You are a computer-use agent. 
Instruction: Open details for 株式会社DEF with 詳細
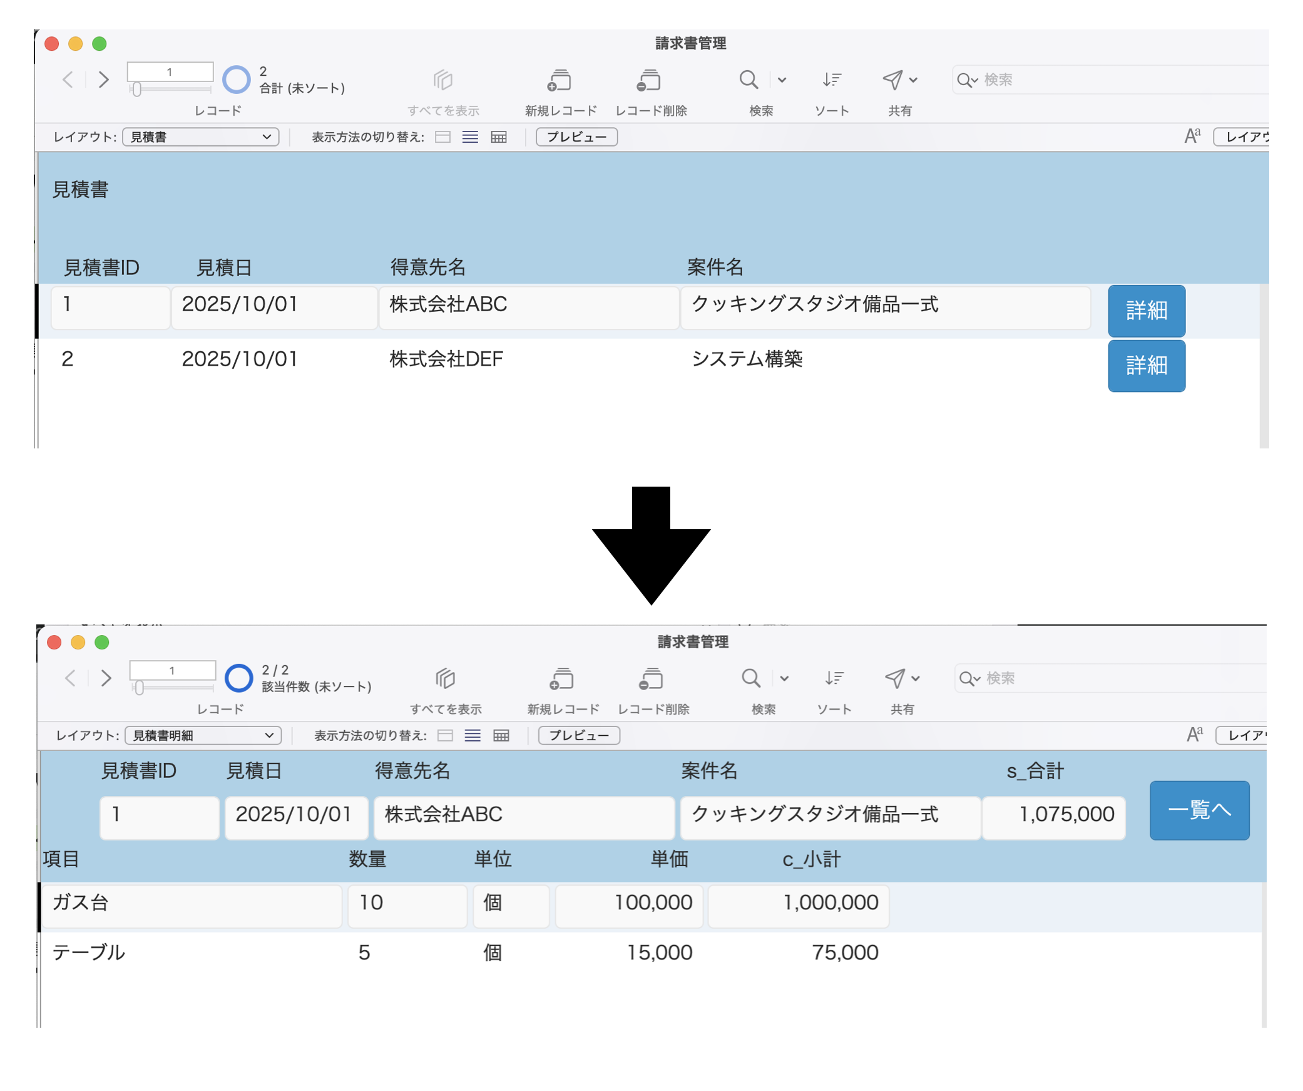coord(1146,366)
